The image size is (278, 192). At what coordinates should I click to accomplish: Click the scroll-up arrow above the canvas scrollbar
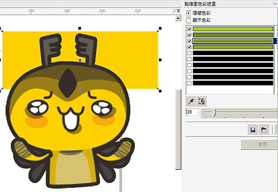coord(177,19)
